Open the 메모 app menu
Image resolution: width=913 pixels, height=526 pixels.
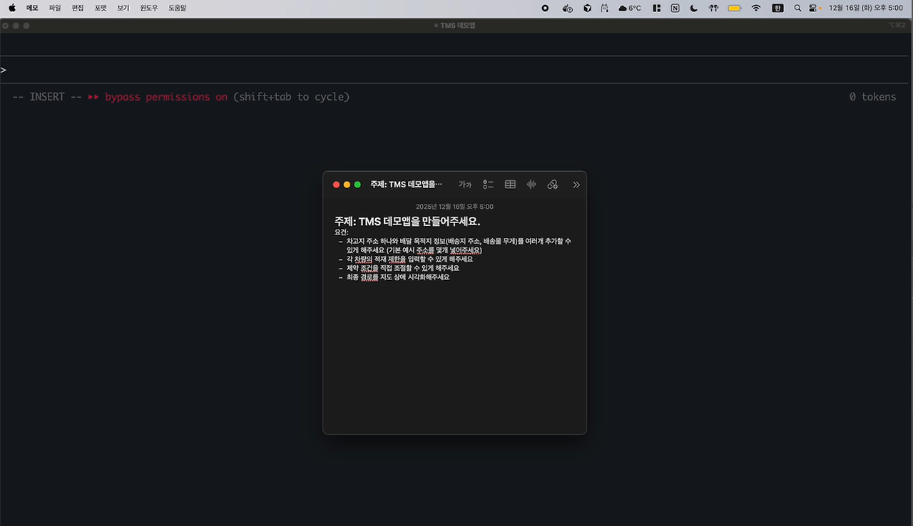click(32, 8)
